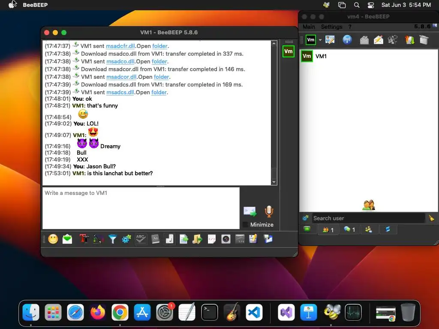This screenshot has width=439, height=329.
Task: Click the edit profile icon in vm4 toolbar
Action: click(x=330, y=40)
